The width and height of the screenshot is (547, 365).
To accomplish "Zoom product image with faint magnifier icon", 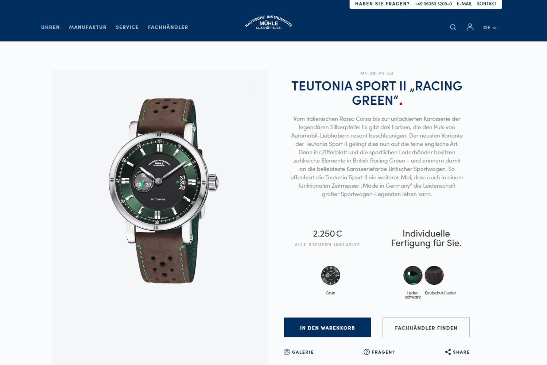I will 253,89.
